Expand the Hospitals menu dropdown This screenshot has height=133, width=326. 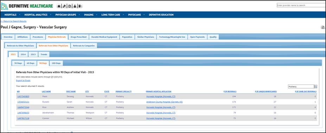(12, 15)
